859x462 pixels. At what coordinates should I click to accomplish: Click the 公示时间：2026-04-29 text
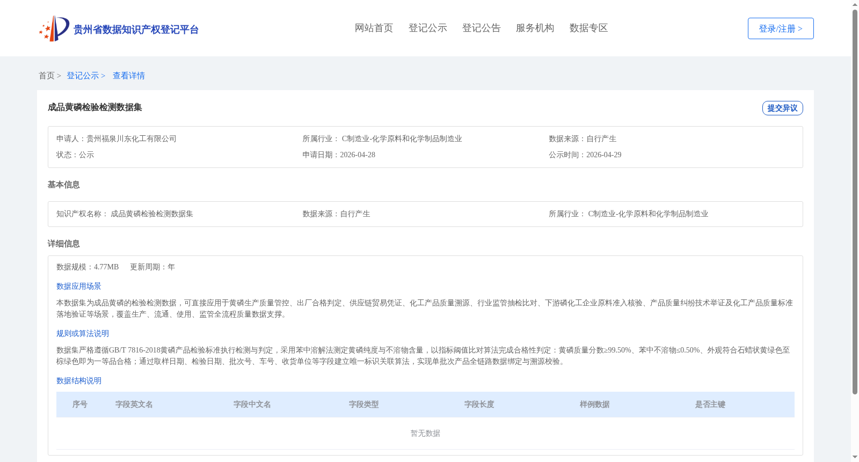(585, 155)
